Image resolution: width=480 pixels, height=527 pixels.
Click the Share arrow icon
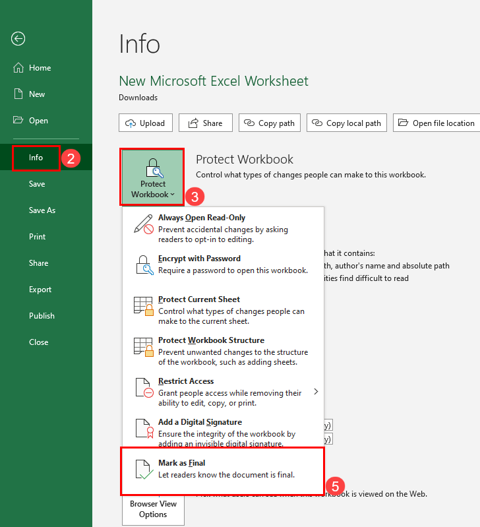[193, 123]
